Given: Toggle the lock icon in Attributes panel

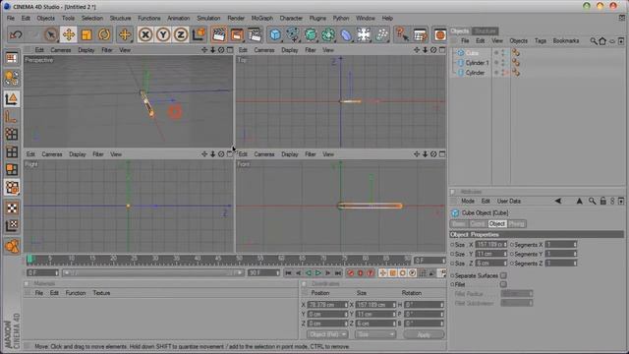Looking at the screenshot, I should click(602, 201).
